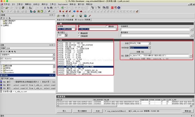195x117 pixels.
Task: Click ellipsis button beside SQL 函数 field
Action: (x=191, y=56)
